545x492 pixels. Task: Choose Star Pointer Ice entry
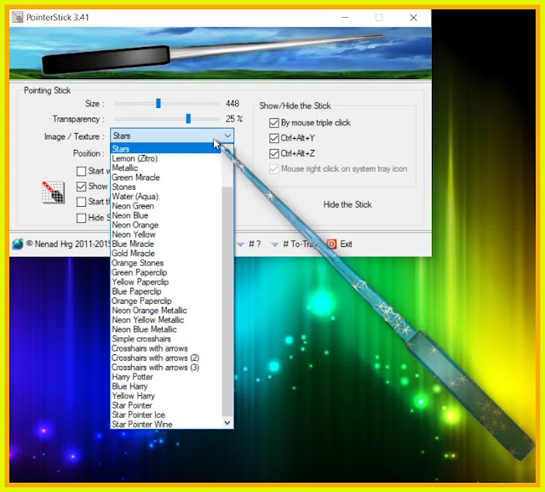[x=166, y=415]
